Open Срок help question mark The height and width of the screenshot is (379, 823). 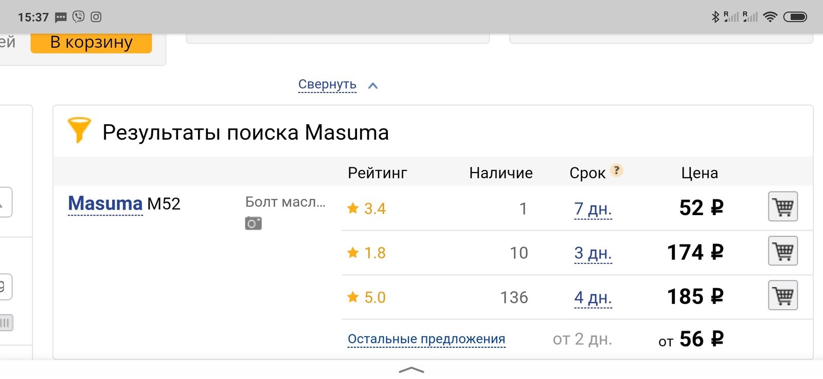pos(616,170)
